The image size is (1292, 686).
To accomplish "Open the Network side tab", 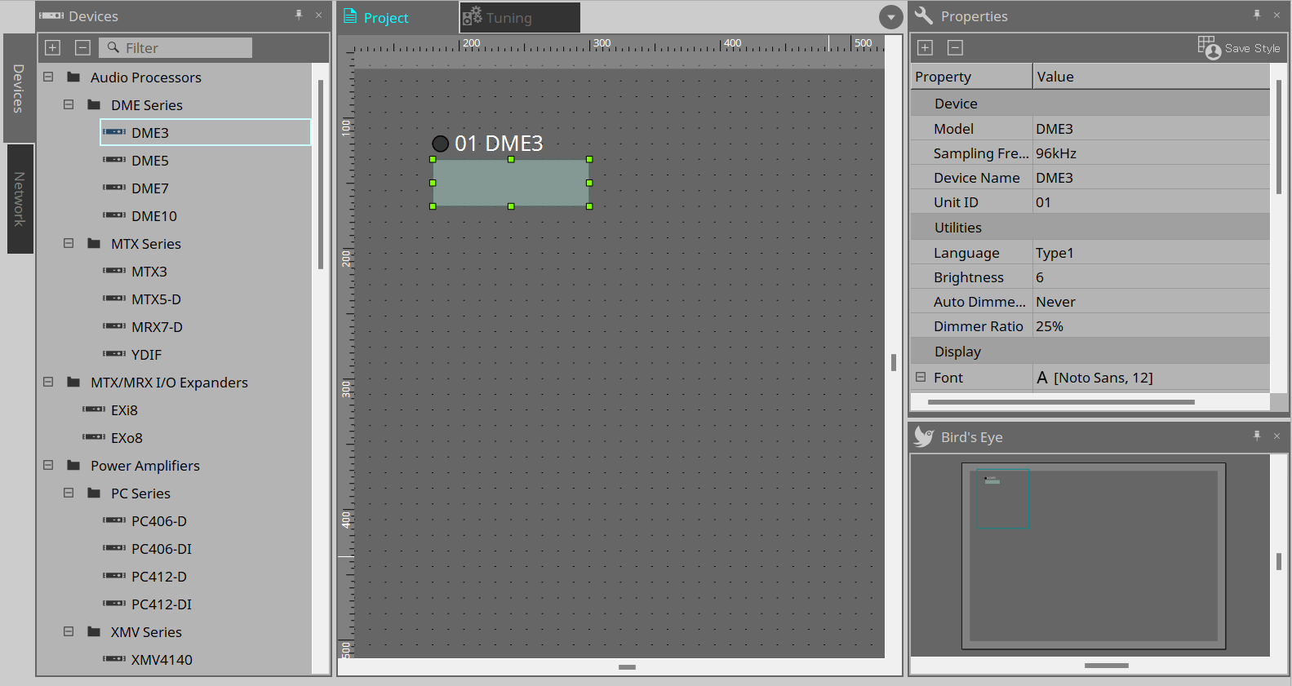I will point(20,199).
